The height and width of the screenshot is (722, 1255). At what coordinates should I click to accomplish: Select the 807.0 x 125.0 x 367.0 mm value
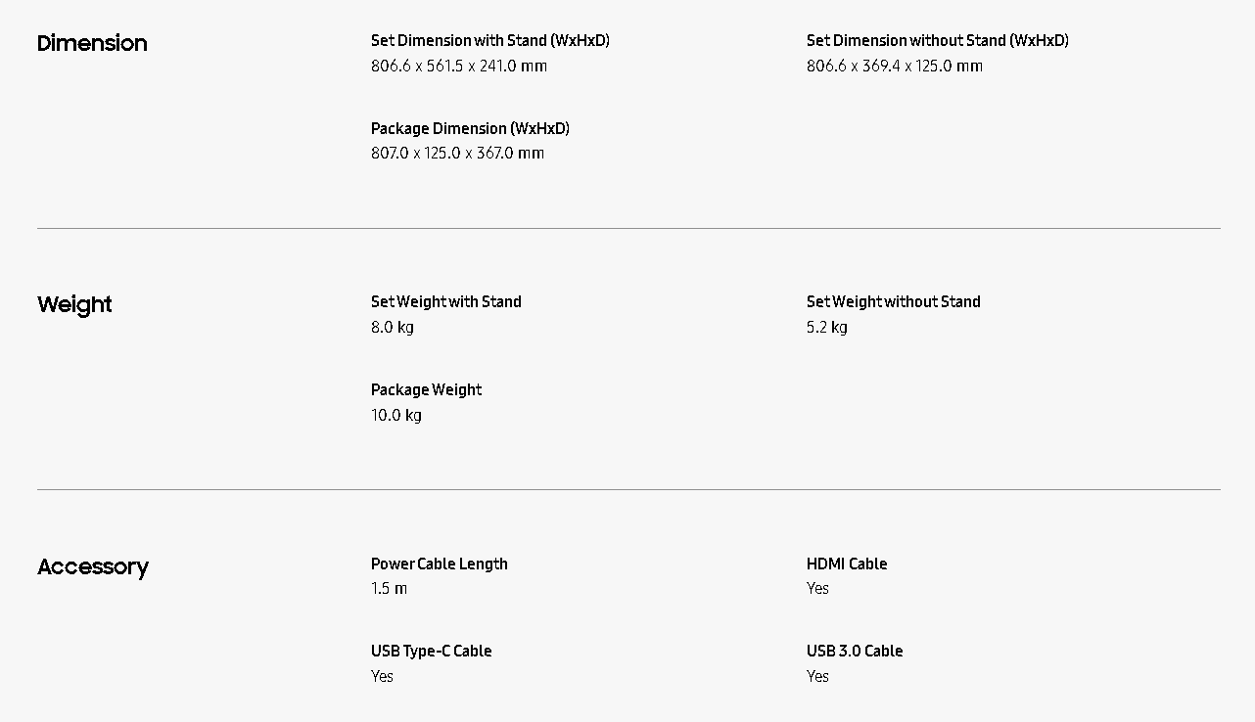tap(457, 153)
